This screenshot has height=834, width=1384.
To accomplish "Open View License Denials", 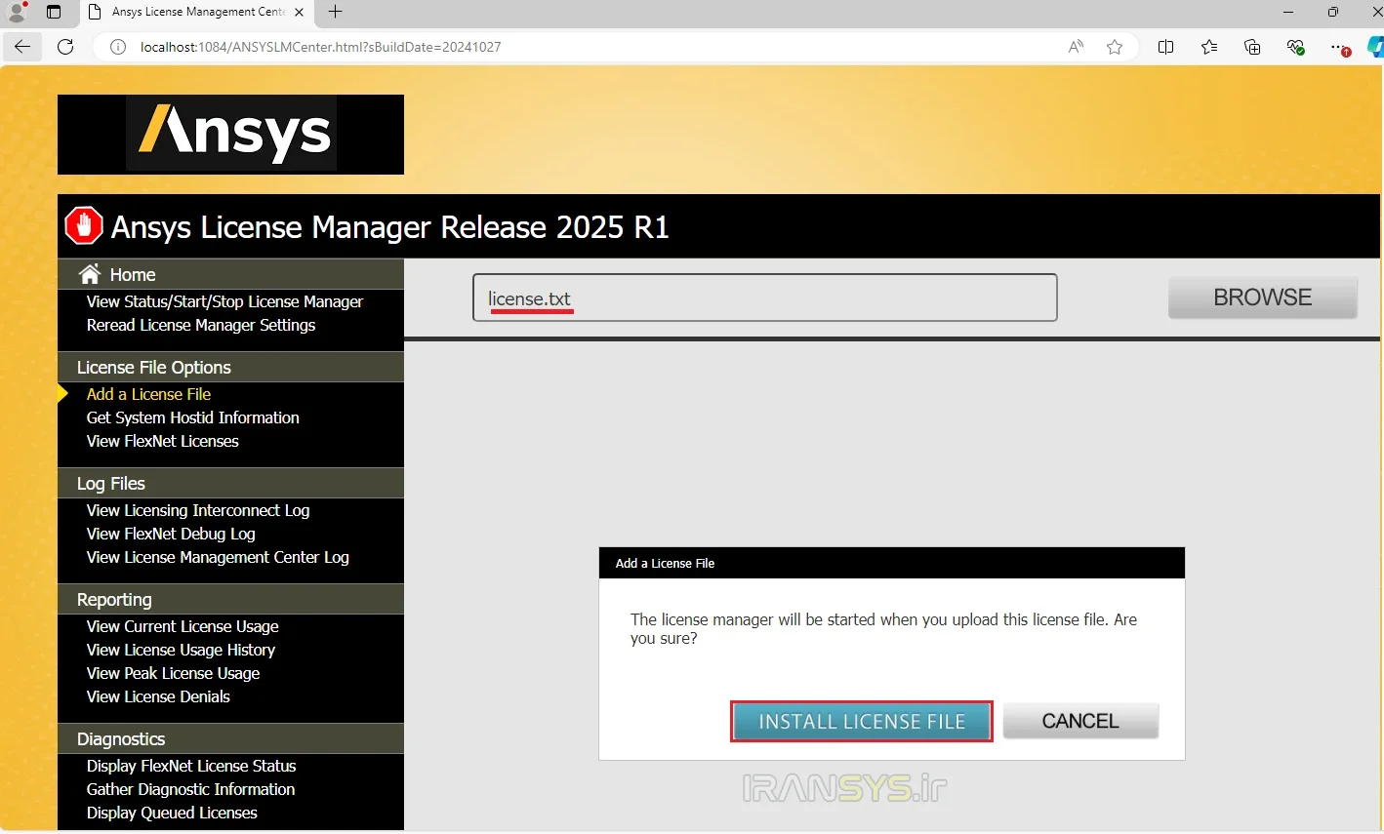I will click(158, 696).
